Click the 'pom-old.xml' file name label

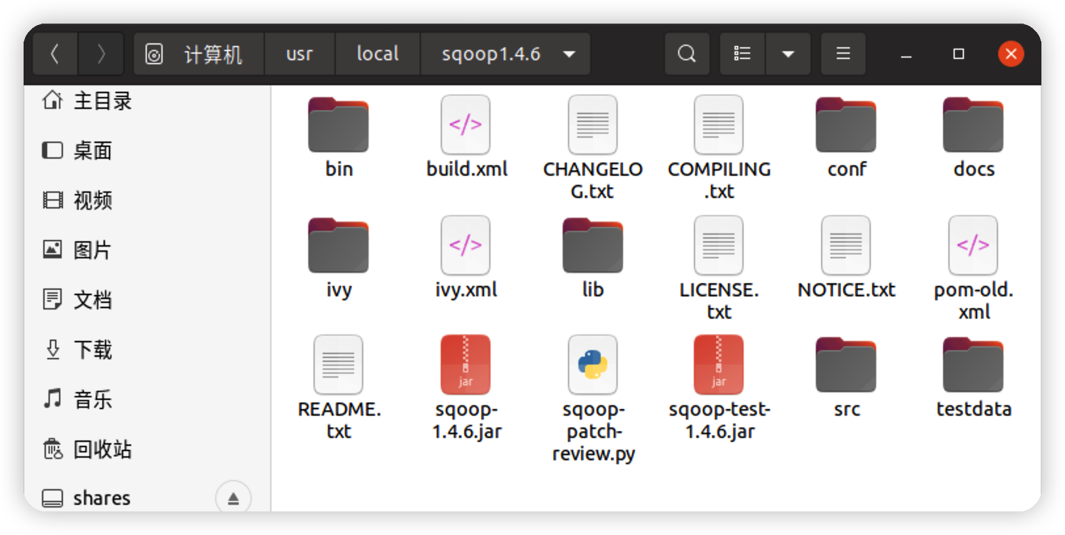[x=974, y=301]
